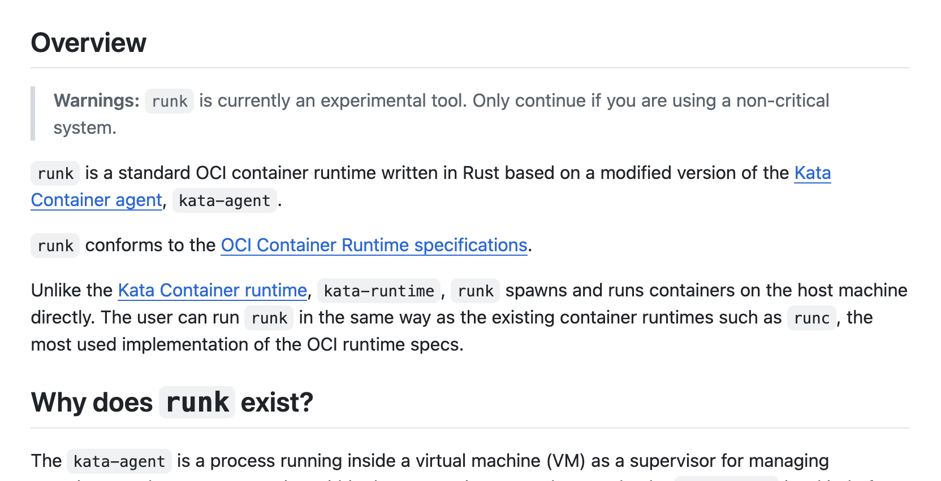Click the kata-runtime inline code
This screenshot has height=481, width=941.
pos(379,291)
